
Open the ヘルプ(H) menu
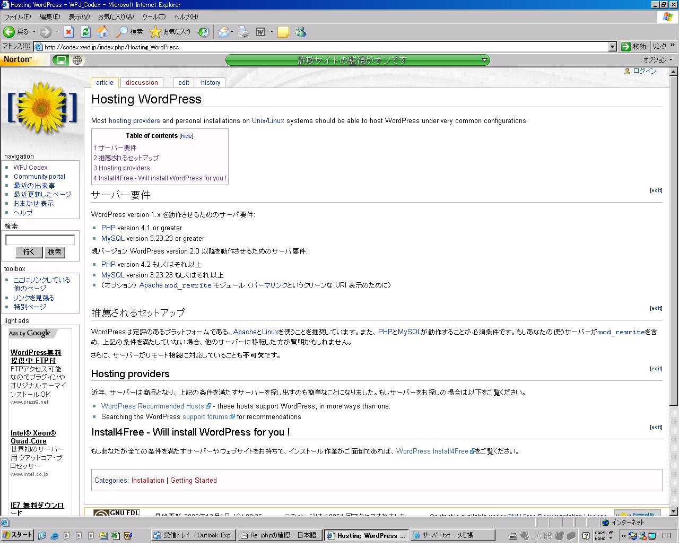[x=186, y=17]
